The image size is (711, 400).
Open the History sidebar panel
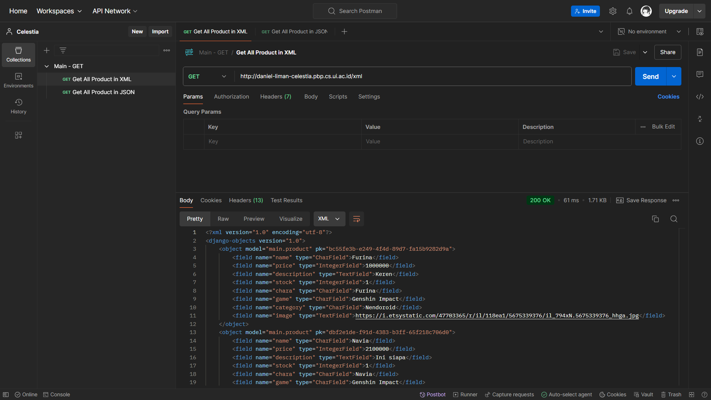[x=19, y=106]
